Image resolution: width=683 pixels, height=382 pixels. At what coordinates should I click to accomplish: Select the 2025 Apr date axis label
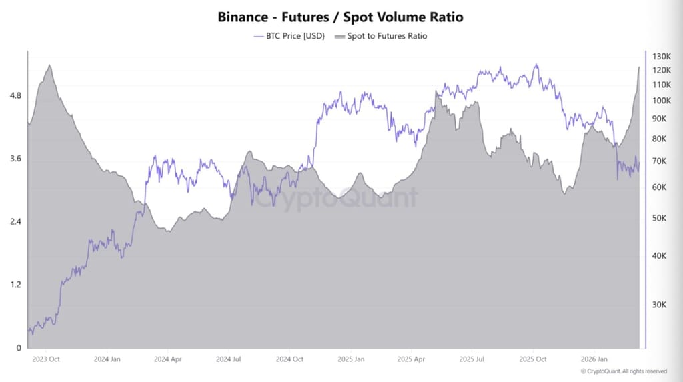coord(411,359)
